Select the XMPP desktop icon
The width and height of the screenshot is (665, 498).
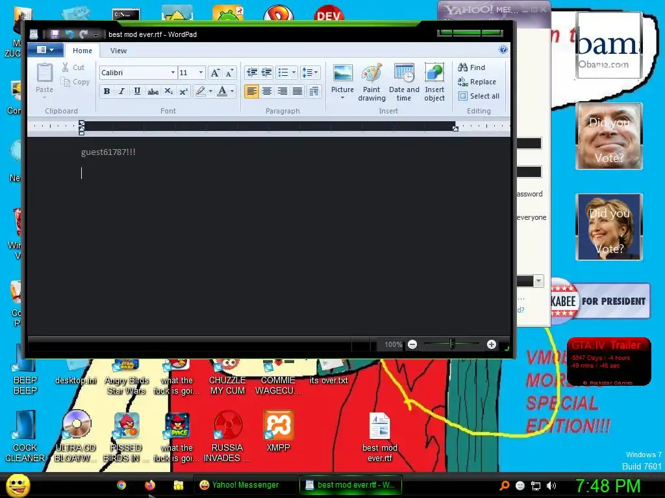[x=278, y=432]
